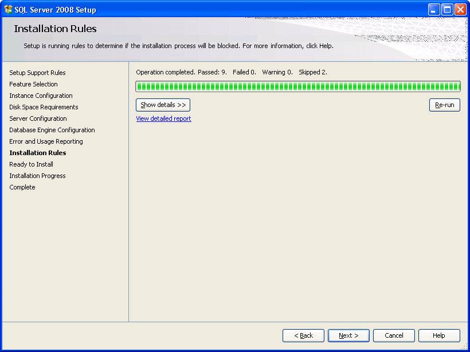Select Error and Usage Reporting step
This screenshot has height=352, width=470.
pos(46,141)
